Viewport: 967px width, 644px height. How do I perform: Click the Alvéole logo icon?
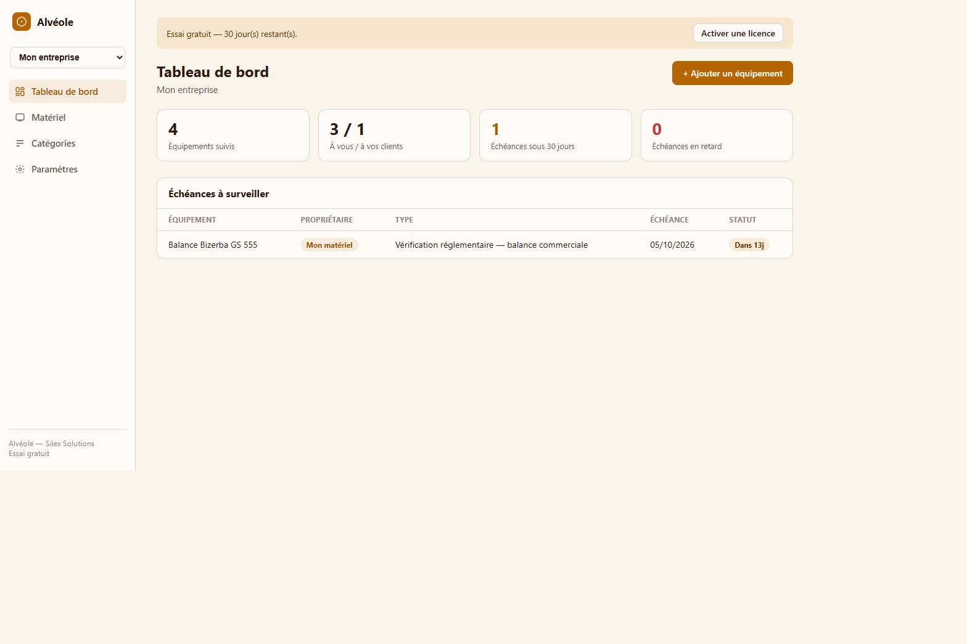22,22
